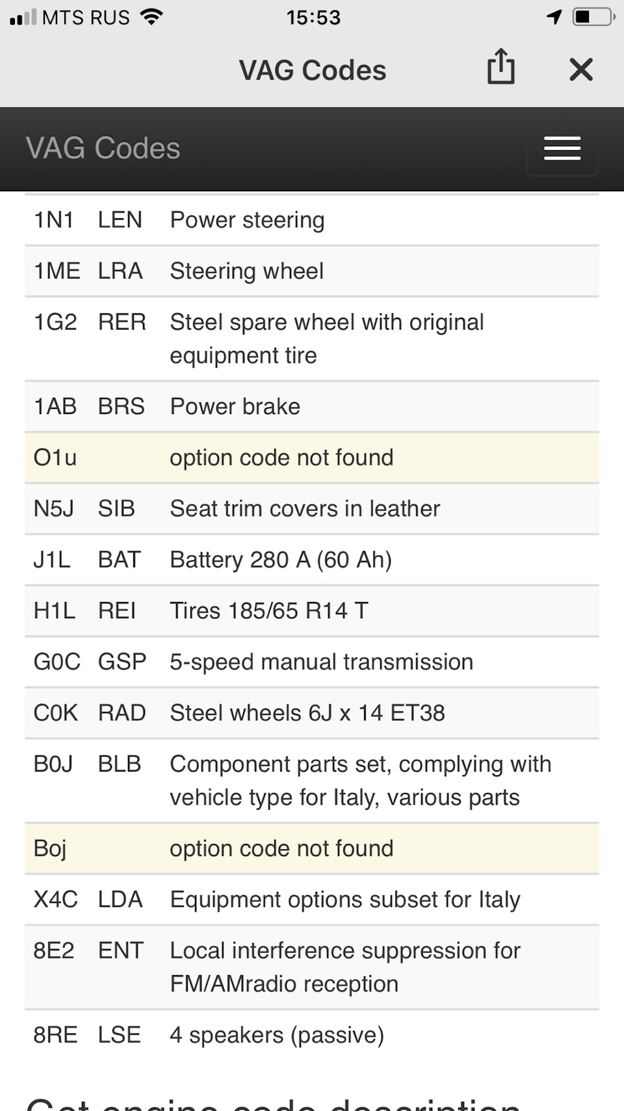Screen dimensions: 624x1111
Task: Select the Steering wheel 1ME row
Action: (x=312, y=271)
